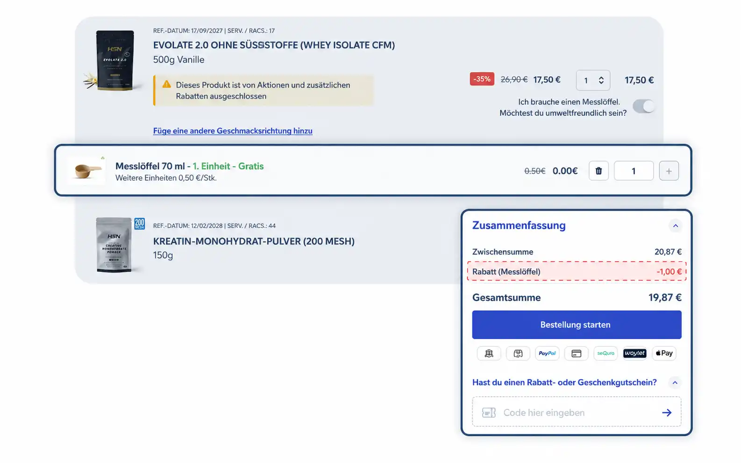Viewport: 741px width, 463px height.
Task: Click the warning triangle icon
Action: point(166,84)
